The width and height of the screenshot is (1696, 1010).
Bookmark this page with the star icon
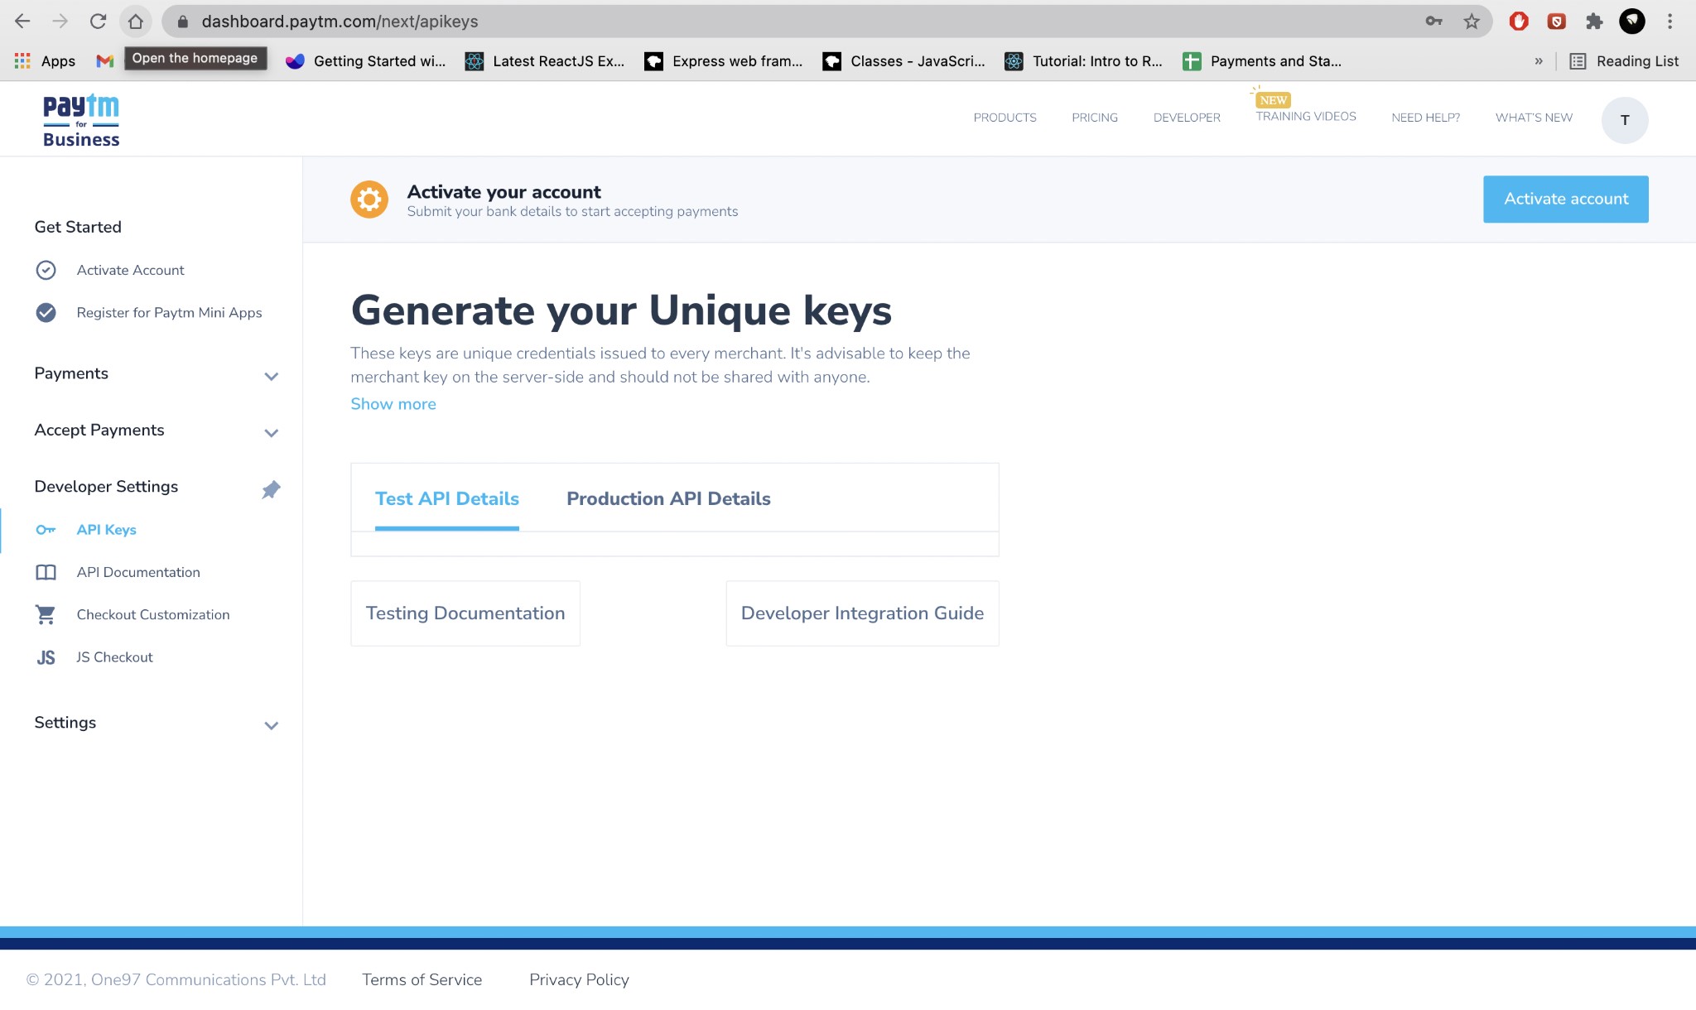[1472, 22]
